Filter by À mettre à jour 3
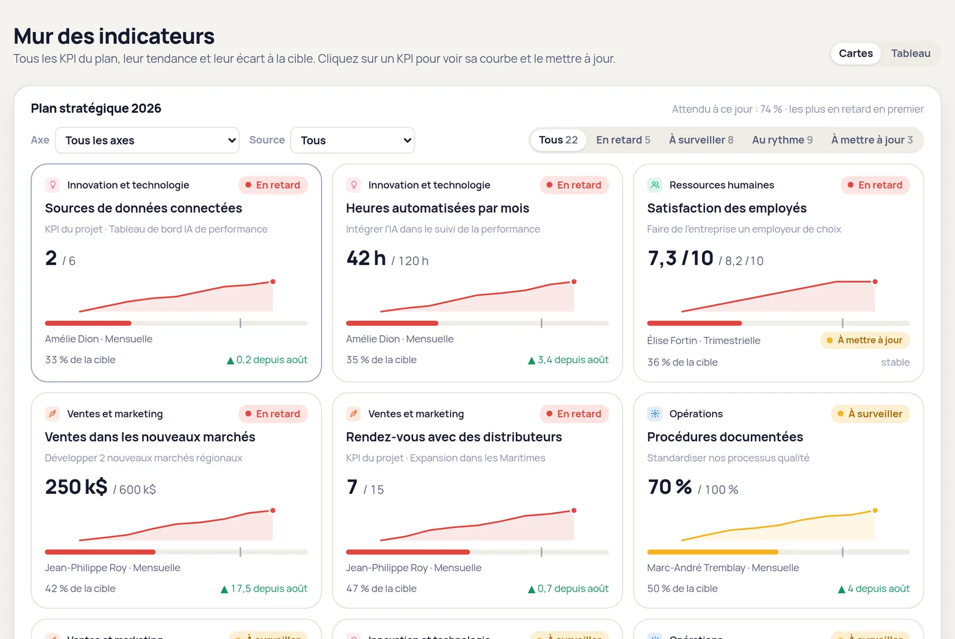 coord(872,140)
